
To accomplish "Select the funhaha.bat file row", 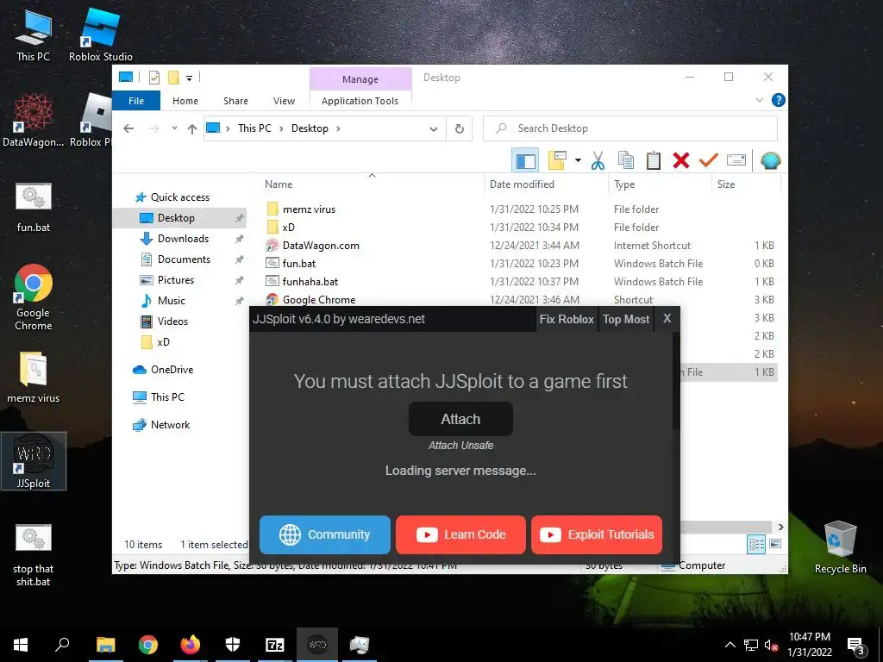I will tap(520, 282).
